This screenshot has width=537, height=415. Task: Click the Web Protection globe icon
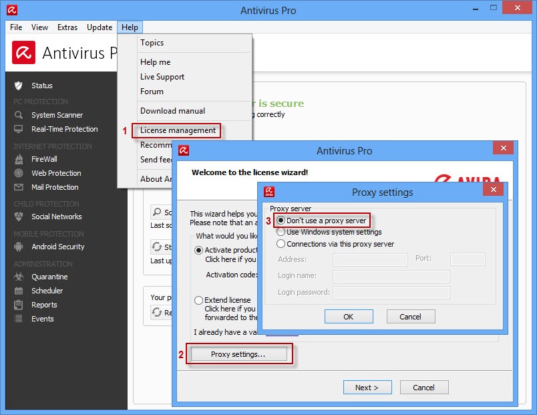(x=19, y=173)
